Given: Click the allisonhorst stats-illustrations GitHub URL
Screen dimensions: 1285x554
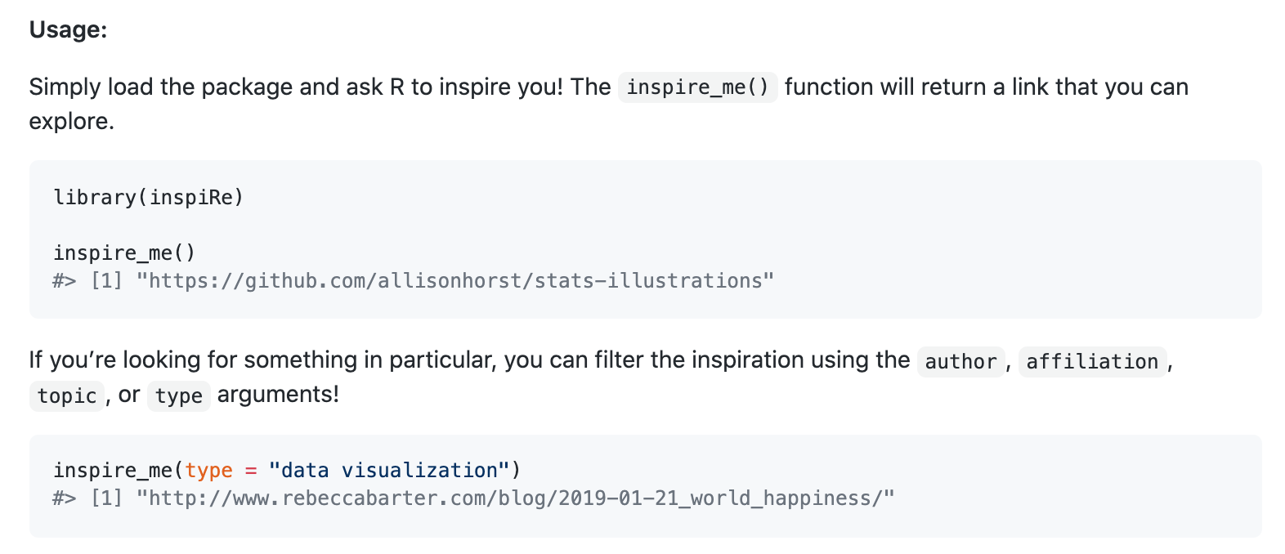Looking at the screenshot, I should point(455,280).
